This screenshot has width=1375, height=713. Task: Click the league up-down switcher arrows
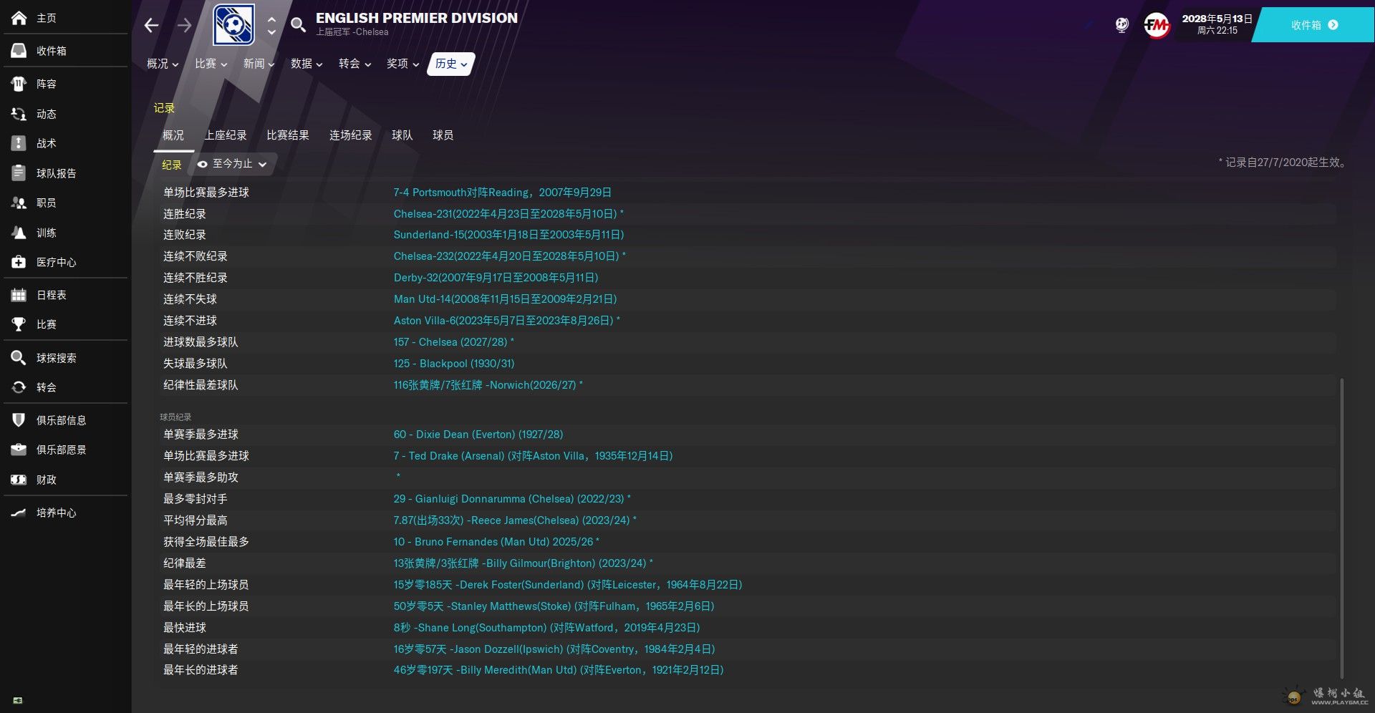[271, 26]
